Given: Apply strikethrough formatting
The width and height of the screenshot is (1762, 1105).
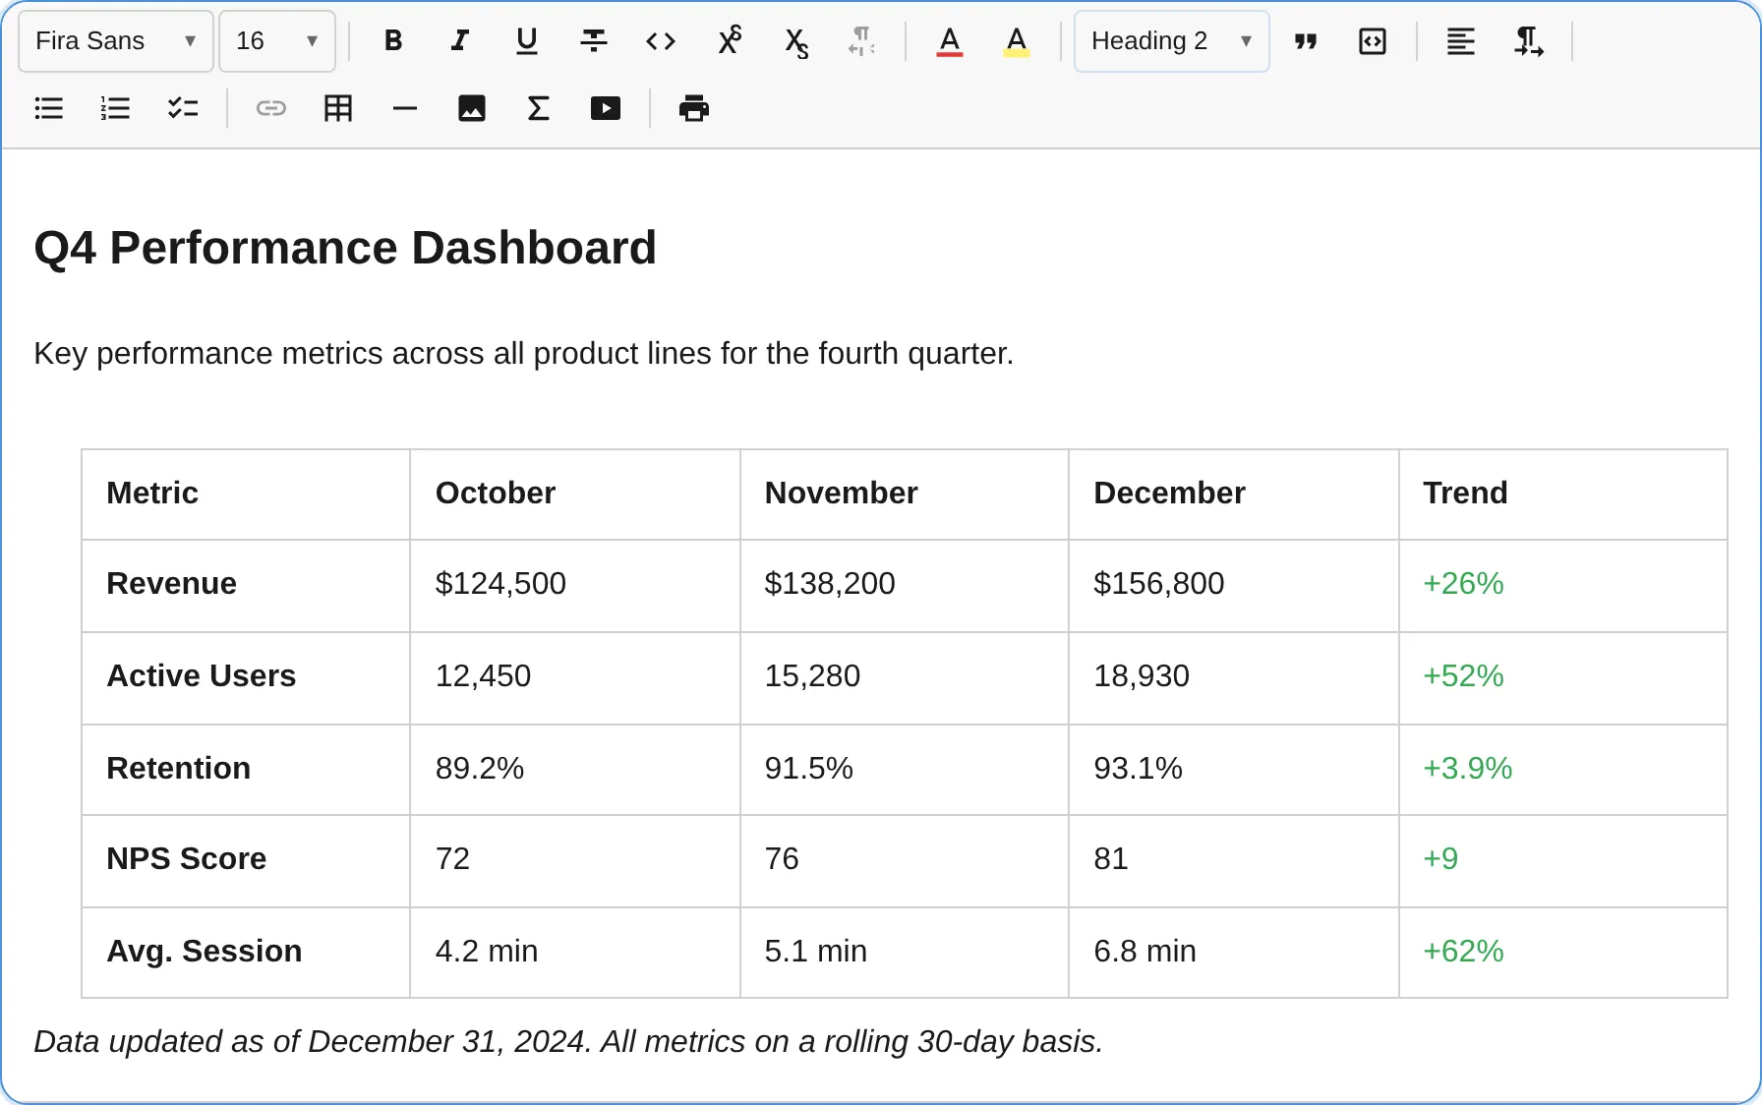Looking at the screenshot, I should [594, 41].
